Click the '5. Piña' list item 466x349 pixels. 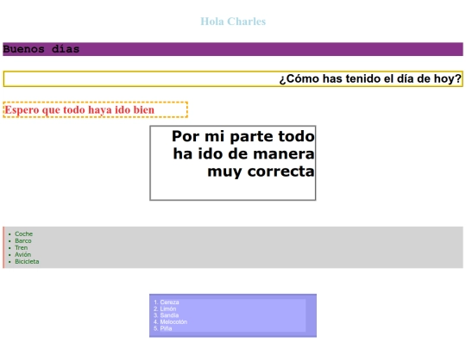point(163,328)
